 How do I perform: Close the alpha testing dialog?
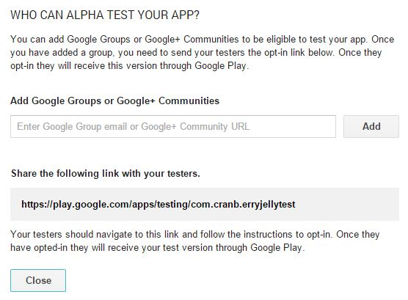[x=38, y=280]
